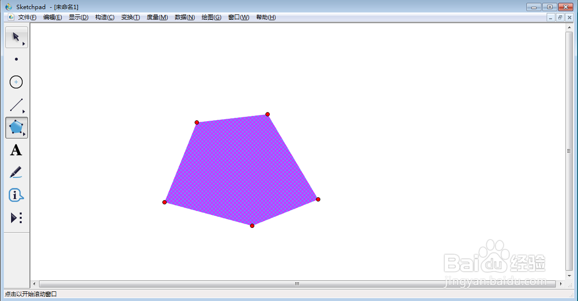Select the Straightedge line tool
The width and height of the screenshot is (578, 301).
[x=16, y=105]
